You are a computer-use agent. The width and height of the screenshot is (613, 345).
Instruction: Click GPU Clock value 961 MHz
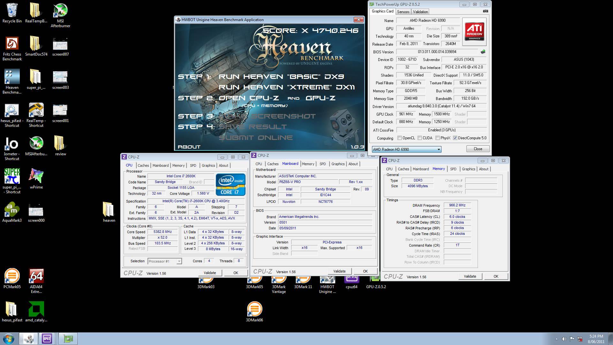406,114
